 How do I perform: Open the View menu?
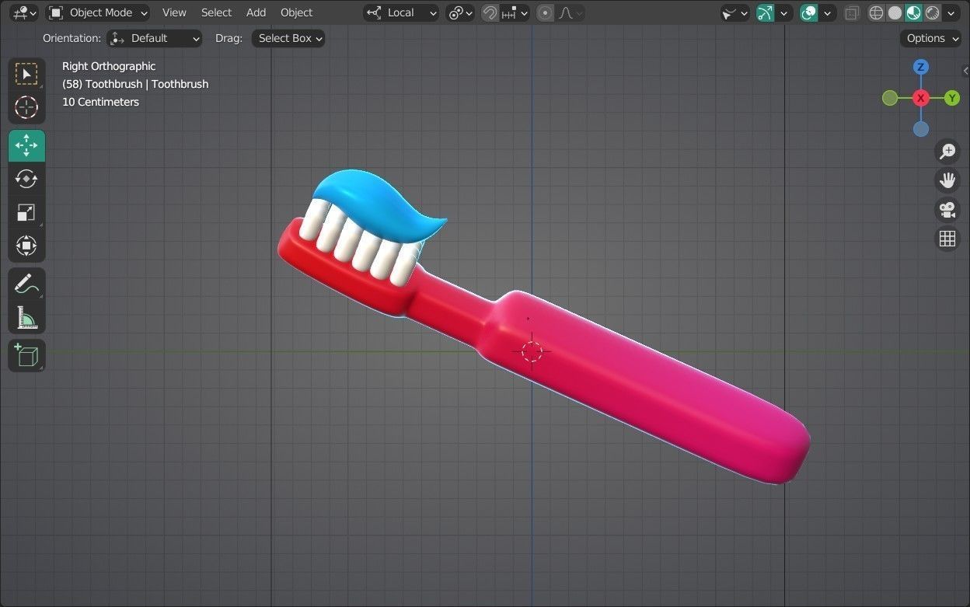pos(173,12)
